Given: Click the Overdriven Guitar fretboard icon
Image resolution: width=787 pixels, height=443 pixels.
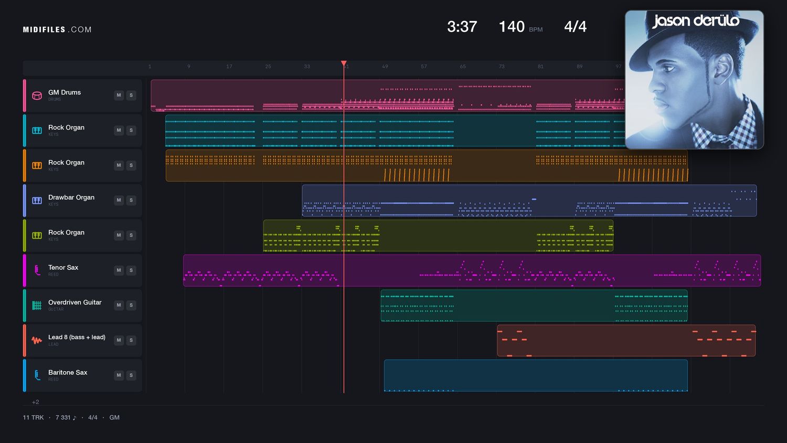Looking at the screenshot, I should pos(37,305).
